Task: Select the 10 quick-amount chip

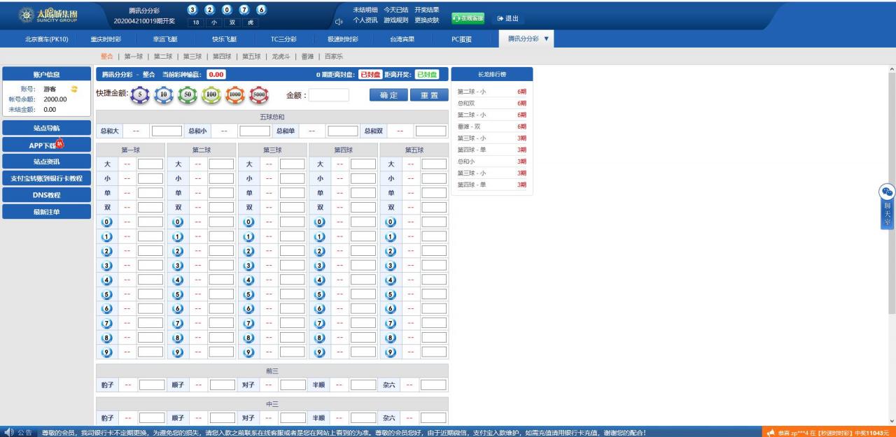Action: tap(164, 95)
